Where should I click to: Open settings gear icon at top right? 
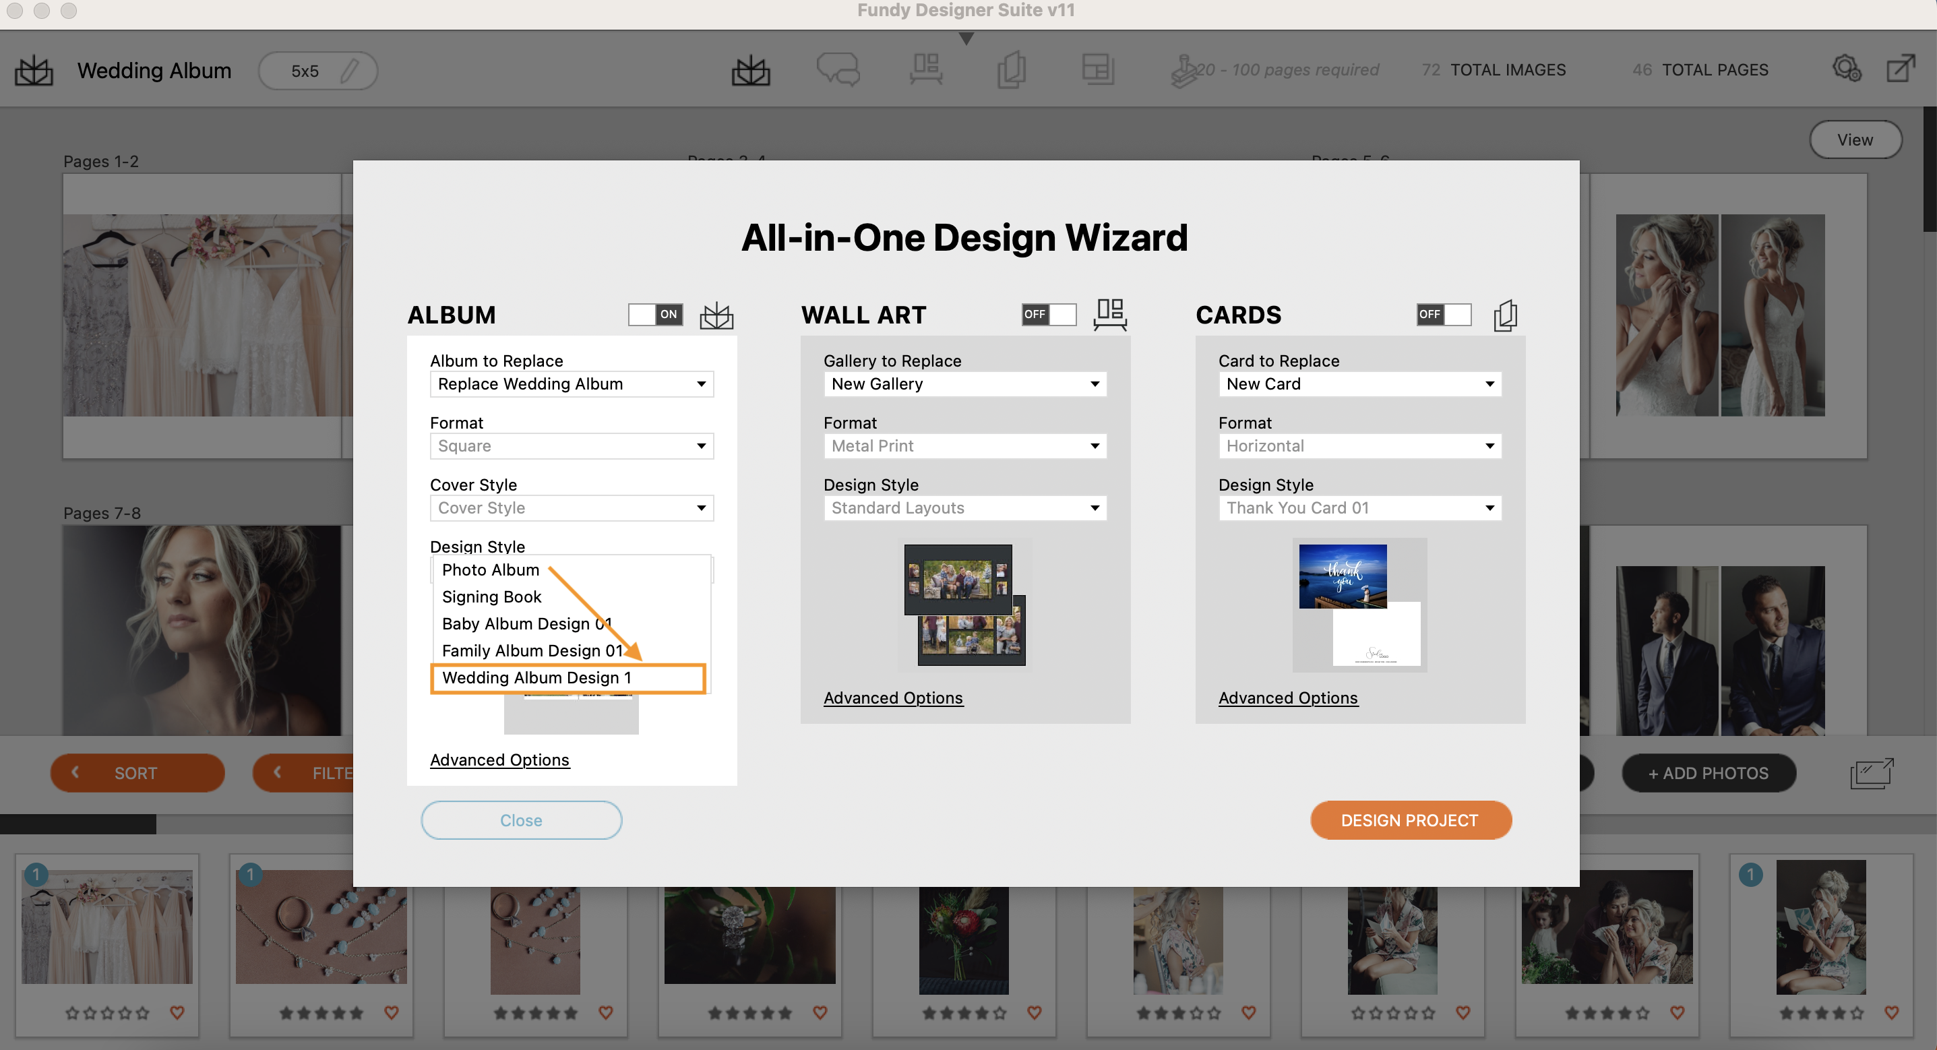click(x=1846, y=69)
